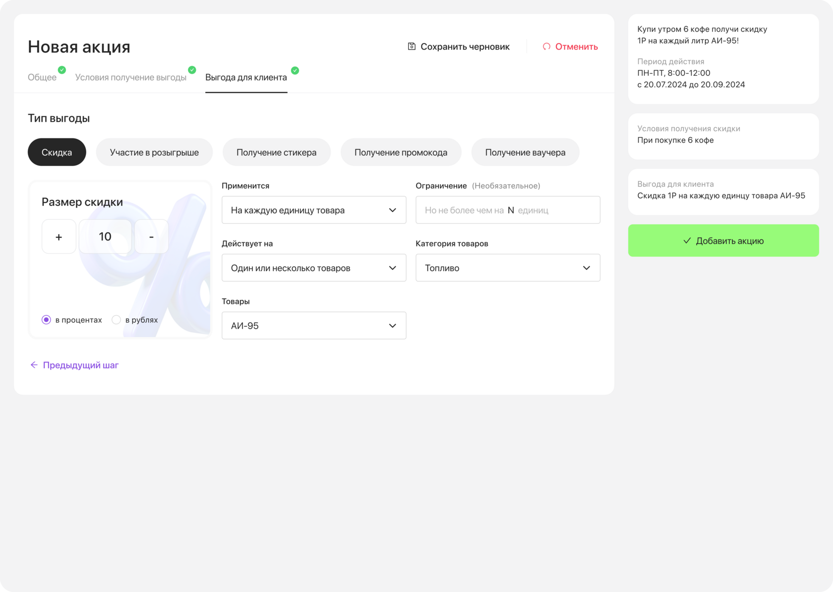The image size is (833, 592).
Task: Expand the Товары АИ-95 dropdown
Action: click(313, 326)
